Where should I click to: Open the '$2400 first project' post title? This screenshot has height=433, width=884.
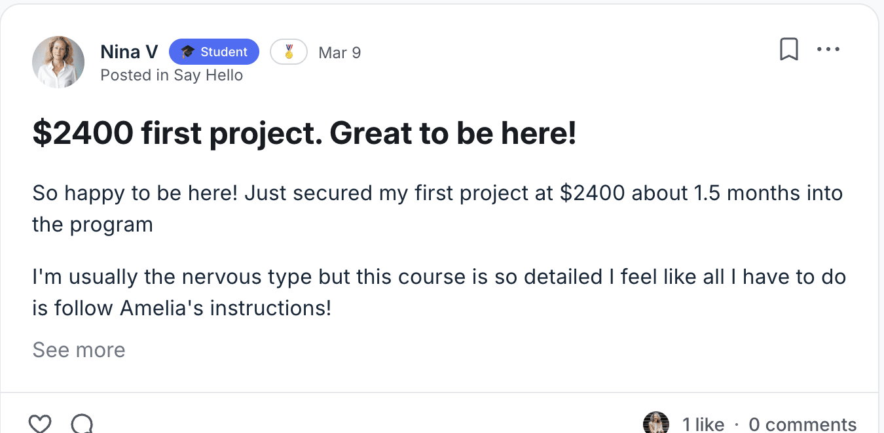(x=304, y=134)
